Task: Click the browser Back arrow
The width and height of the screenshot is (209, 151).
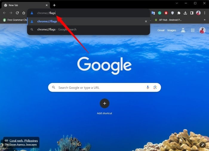Action: (4, 13)
